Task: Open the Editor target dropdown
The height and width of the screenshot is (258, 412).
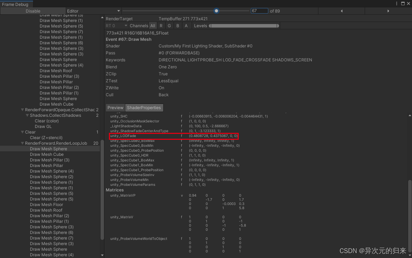Action: point(93,11)
